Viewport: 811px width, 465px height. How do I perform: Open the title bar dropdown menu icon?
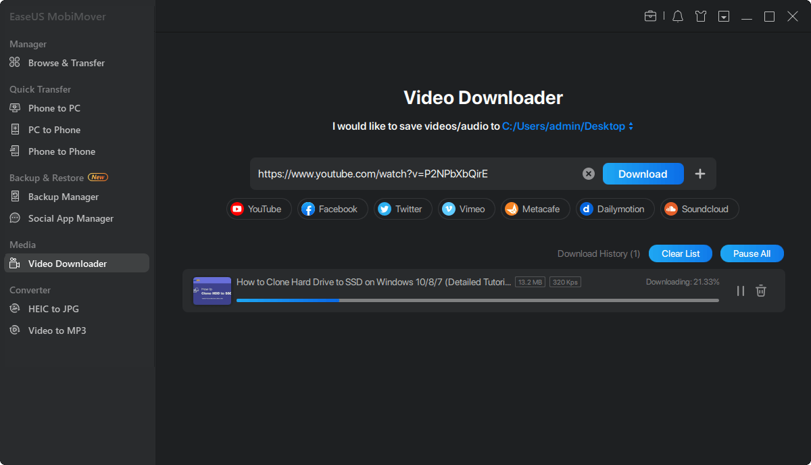724,16
